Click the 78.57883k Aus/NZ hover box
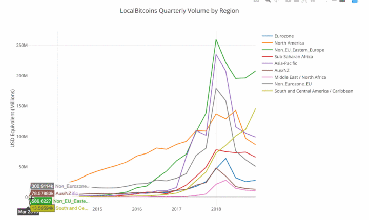 (x=43, y=194)
